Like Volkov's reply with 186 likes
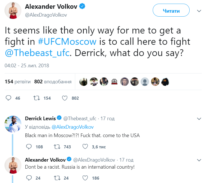This screenshot has height=183, width=204. click(x=85, y=178)
